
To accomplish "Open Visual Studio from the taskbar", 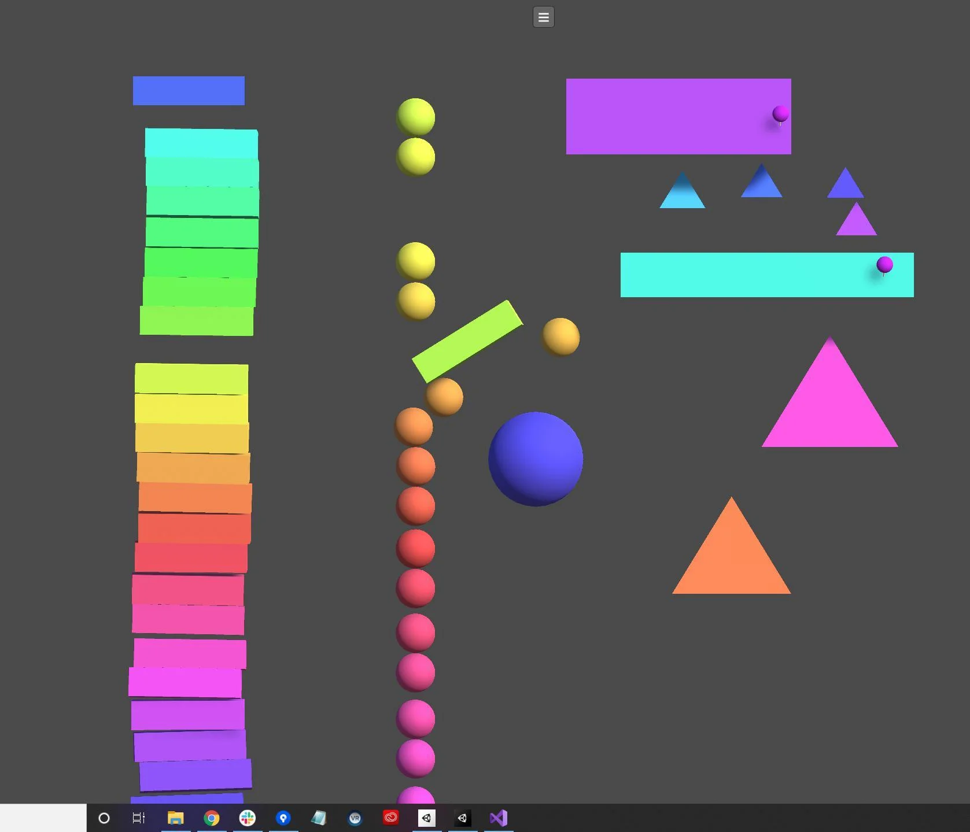I will pos(498,818).
